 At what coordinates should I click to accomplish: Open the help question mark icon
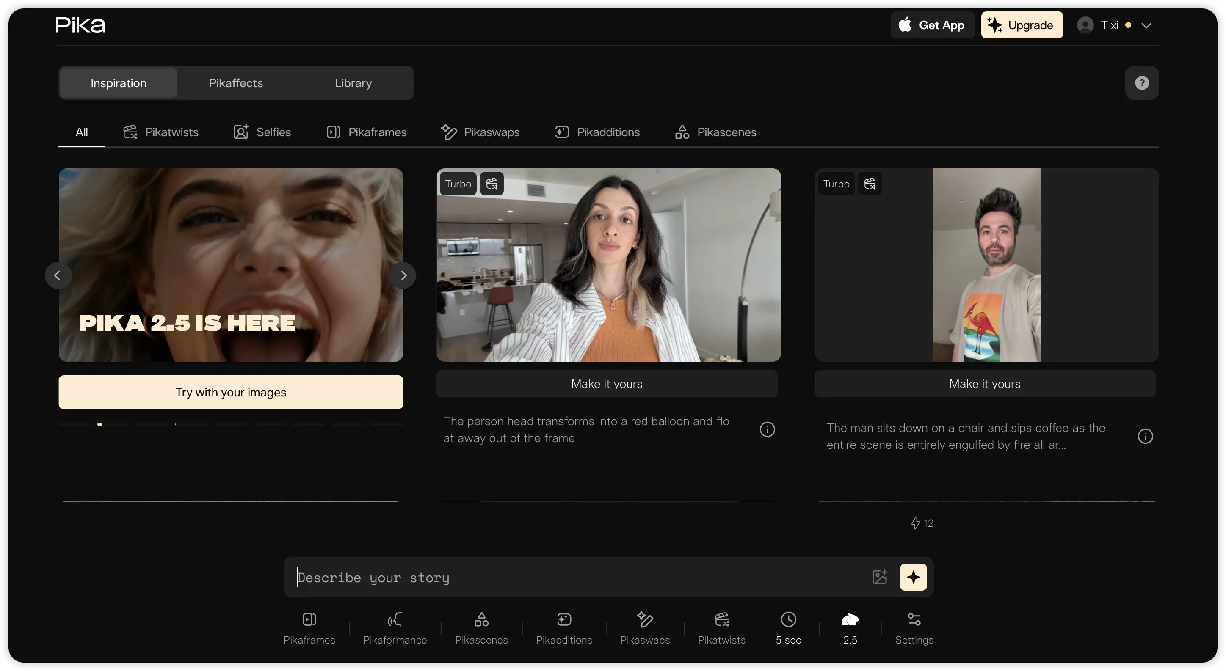(x=1142, y=83)
